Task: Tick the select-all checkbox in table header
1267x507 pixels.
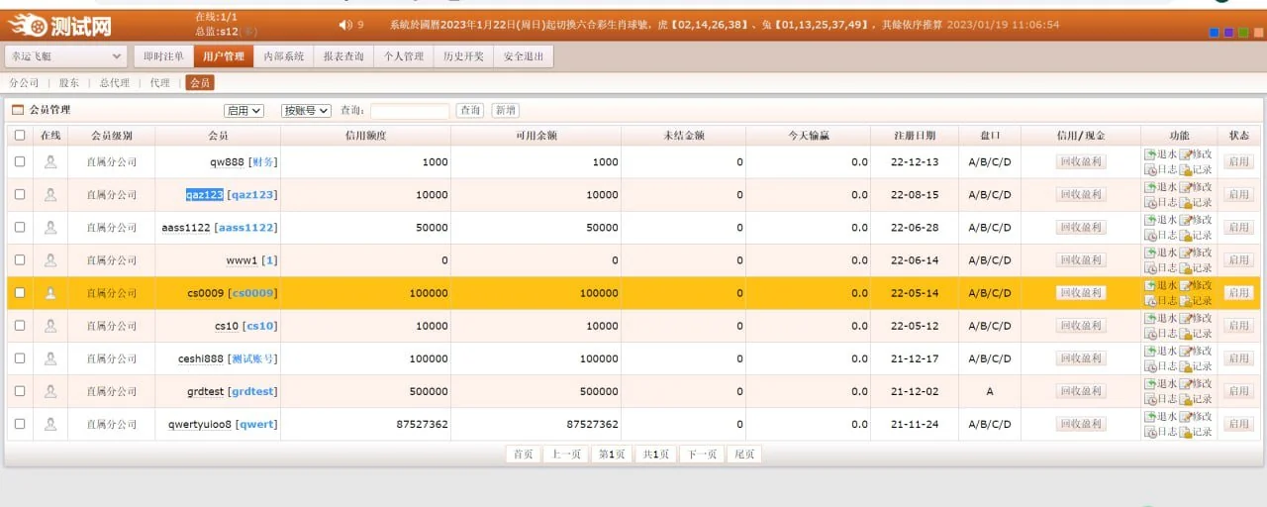Action: coord(20,136)
